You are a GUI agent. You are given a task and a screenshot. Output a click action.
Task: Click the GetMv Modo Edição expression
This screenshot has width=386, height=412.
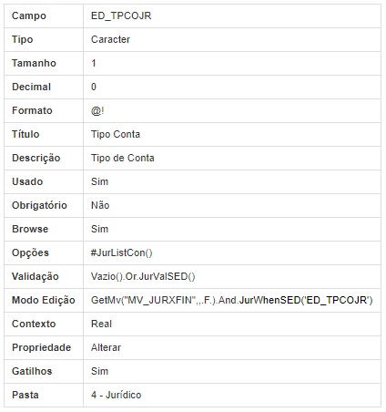[232, 300]
